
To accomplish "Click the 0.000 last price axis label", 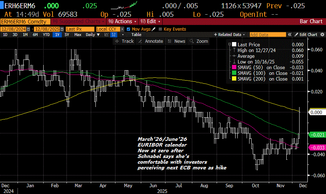I will point(316,112).
